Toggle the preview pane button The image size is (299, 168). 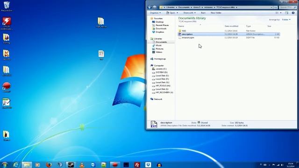pyautogui.click(x=286, y=13)
